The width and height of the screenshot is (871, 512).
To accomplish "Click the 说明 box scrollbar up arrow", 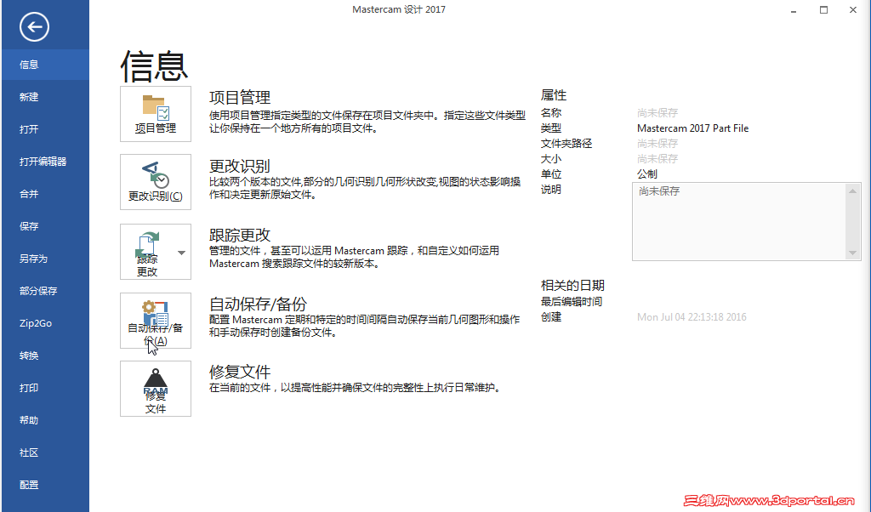I will click(852, 191).
